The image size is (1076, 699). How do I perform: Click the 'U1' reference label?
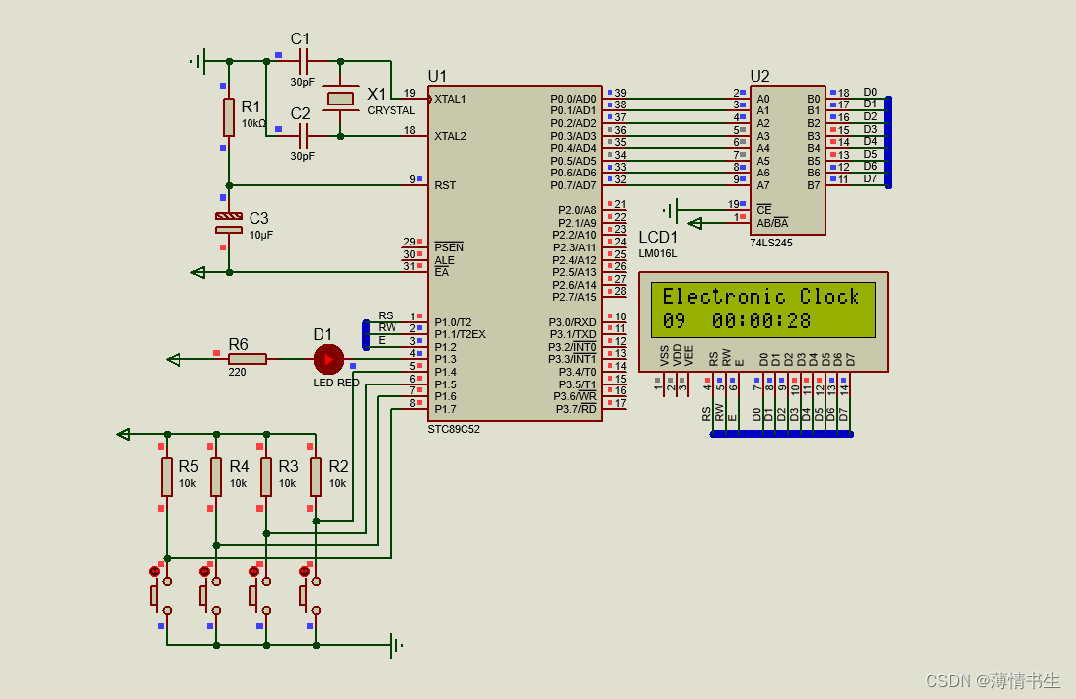coord(437,76)
